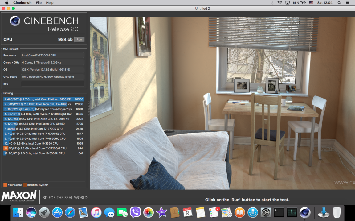
Task: Open the File menu
Action: [x=39, y=3]
